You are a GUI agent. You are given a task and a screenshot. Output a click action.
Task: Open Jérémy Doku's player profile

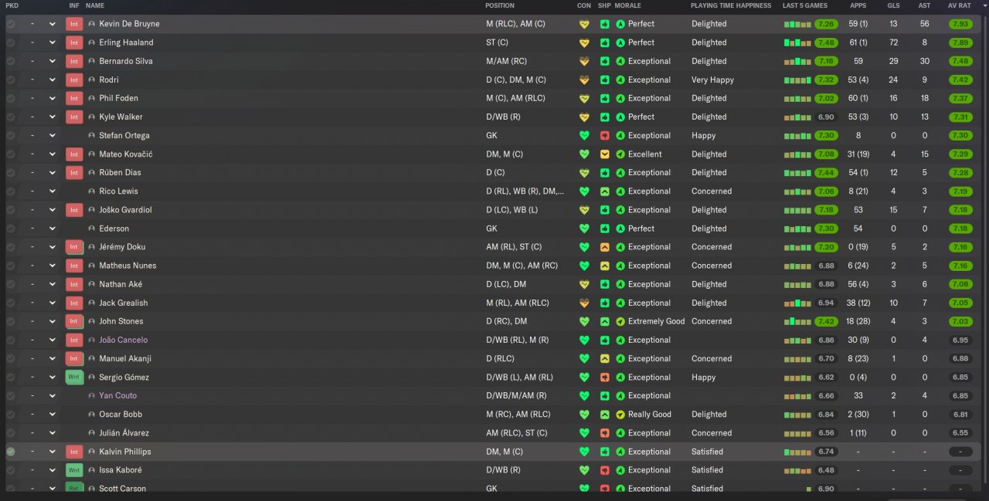tap(122, 247)
